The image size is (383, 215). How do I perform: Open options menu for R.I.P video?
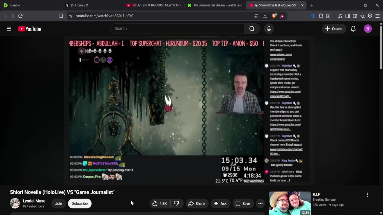coord(367,195)
